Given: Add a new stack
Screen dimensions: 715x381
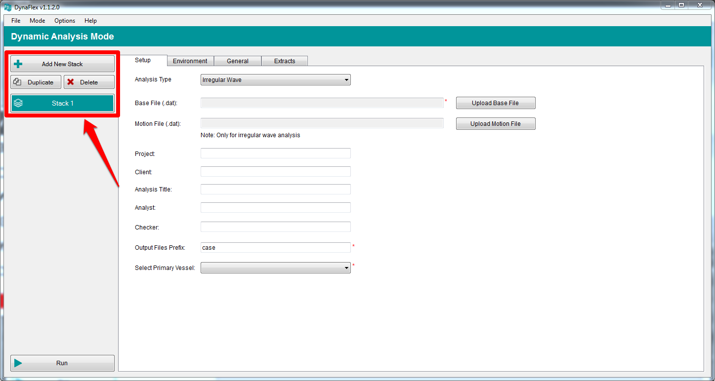Looking at the screenshot, I should coord(62,64).
